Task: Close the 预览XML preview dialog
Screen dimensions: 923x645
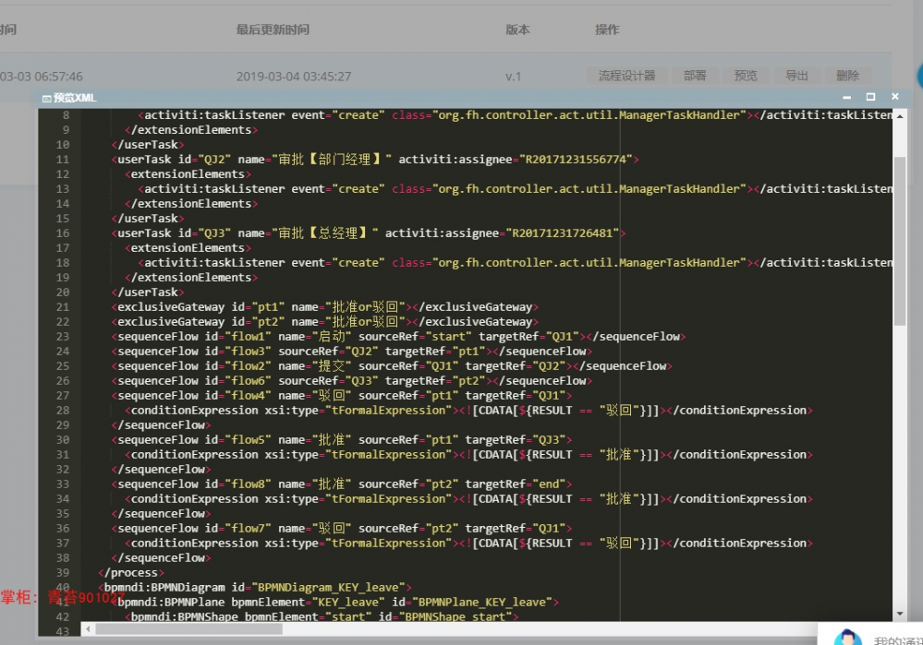Action: click(893, 97)
